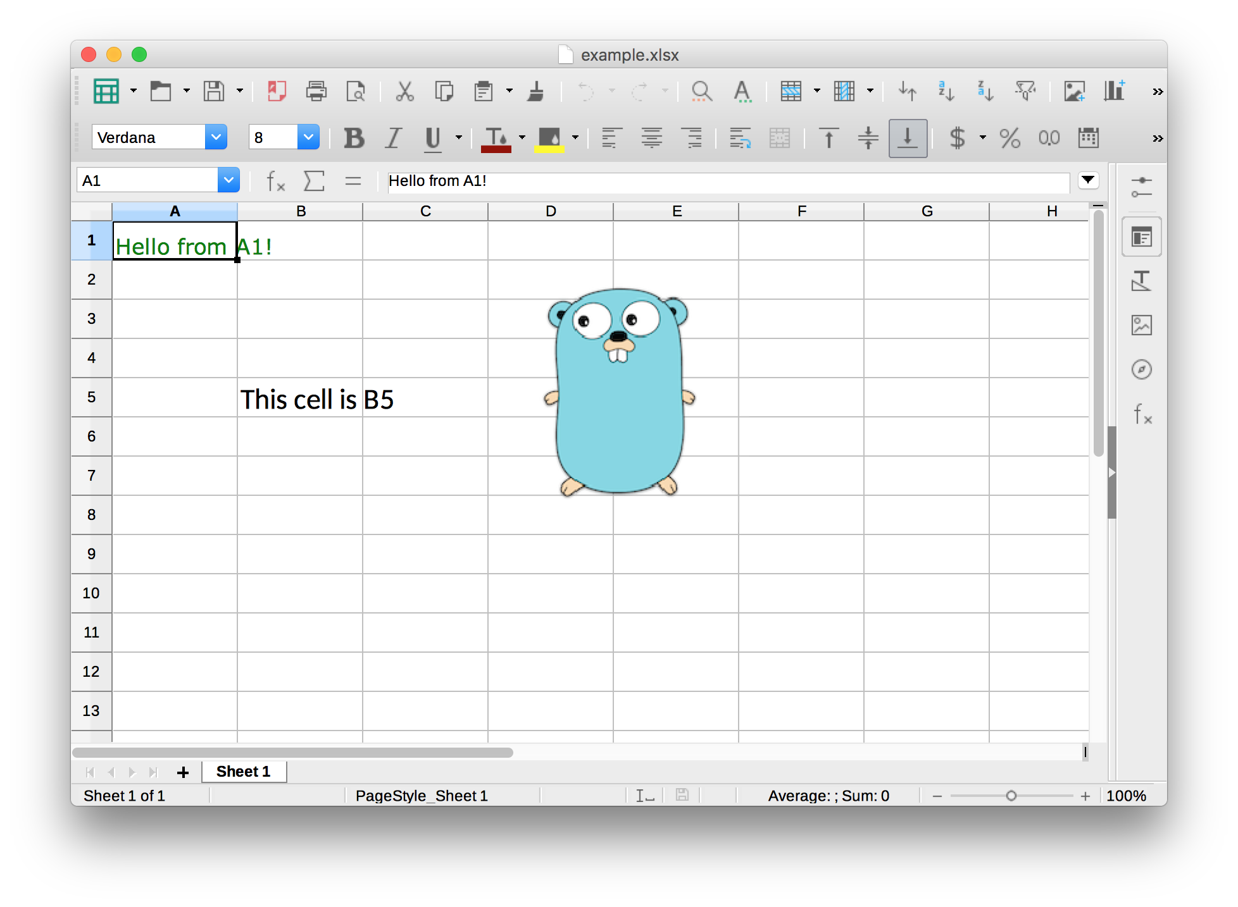Open sidebar Properties tab
The image size is (1238, 907).
pyautogui.click(x=1141, y=238)
